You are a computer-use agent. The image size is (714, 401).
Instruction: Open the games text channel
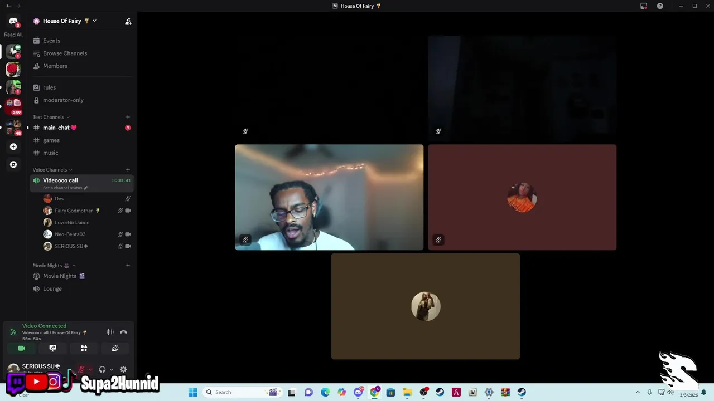pyautogui.click(x=81, y=140)
